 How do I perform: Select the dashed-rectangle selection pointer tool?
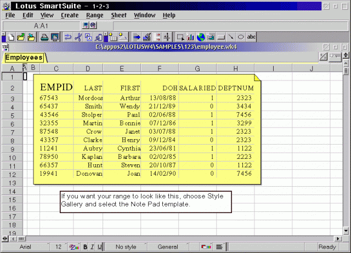[180, 37]
